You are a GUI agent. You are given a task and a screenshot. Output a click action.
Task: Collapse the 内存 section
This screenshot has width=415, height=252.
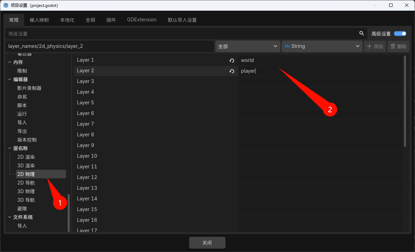10,62
